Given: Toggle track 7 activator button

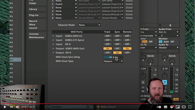Looking at the screenshot, I should click(165, 82).
